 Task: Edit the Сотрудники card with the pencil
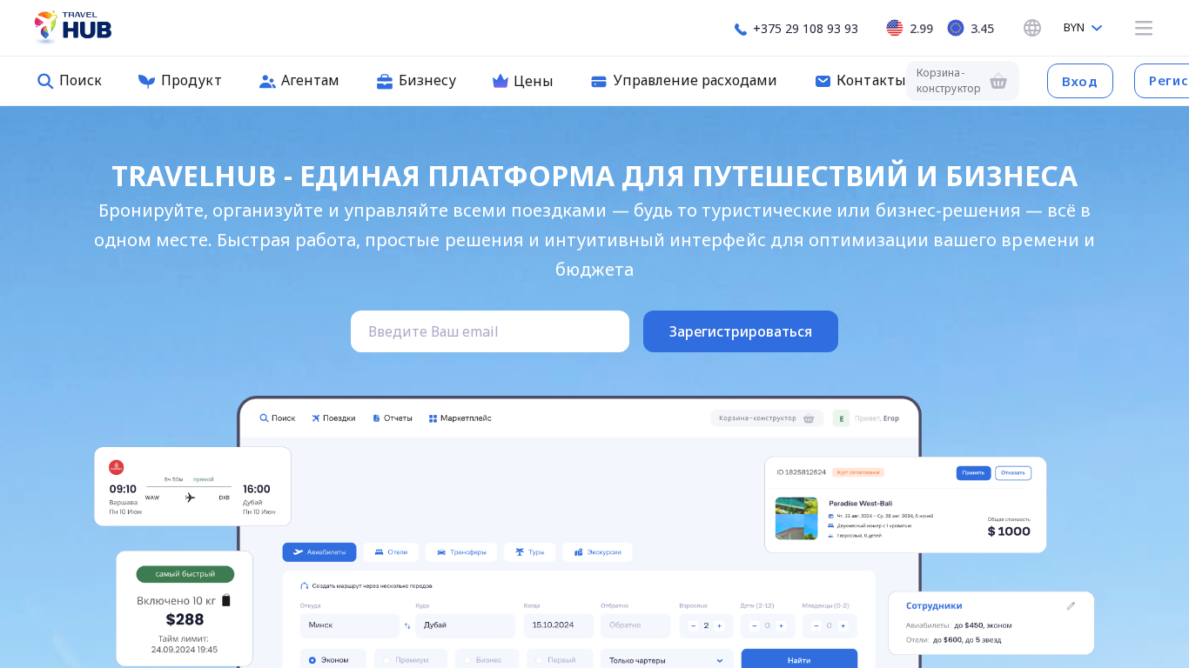point(1071,606)
